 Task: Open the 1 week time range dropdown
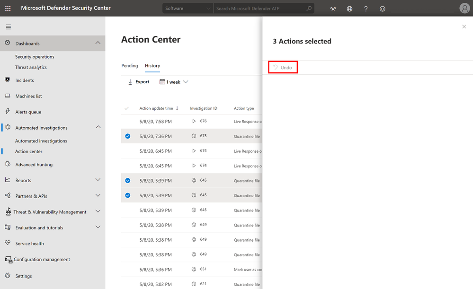(x=174, y=82)
